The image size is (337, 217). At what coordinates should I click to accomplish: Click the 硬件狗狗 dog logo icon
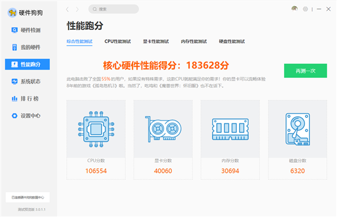[12, 13]
